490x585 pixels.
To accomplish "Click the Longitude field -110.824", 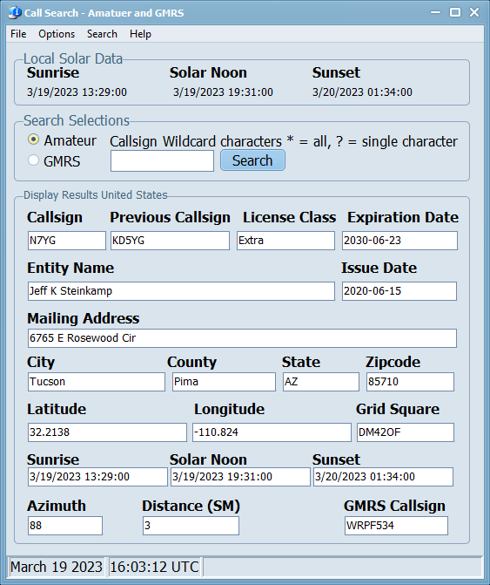I will [272, 432].
